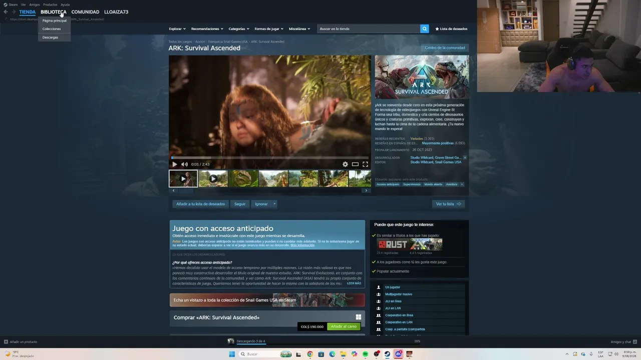Click Ver tu lista button
This screenshot has height=360, width=641.
(449, 204)
